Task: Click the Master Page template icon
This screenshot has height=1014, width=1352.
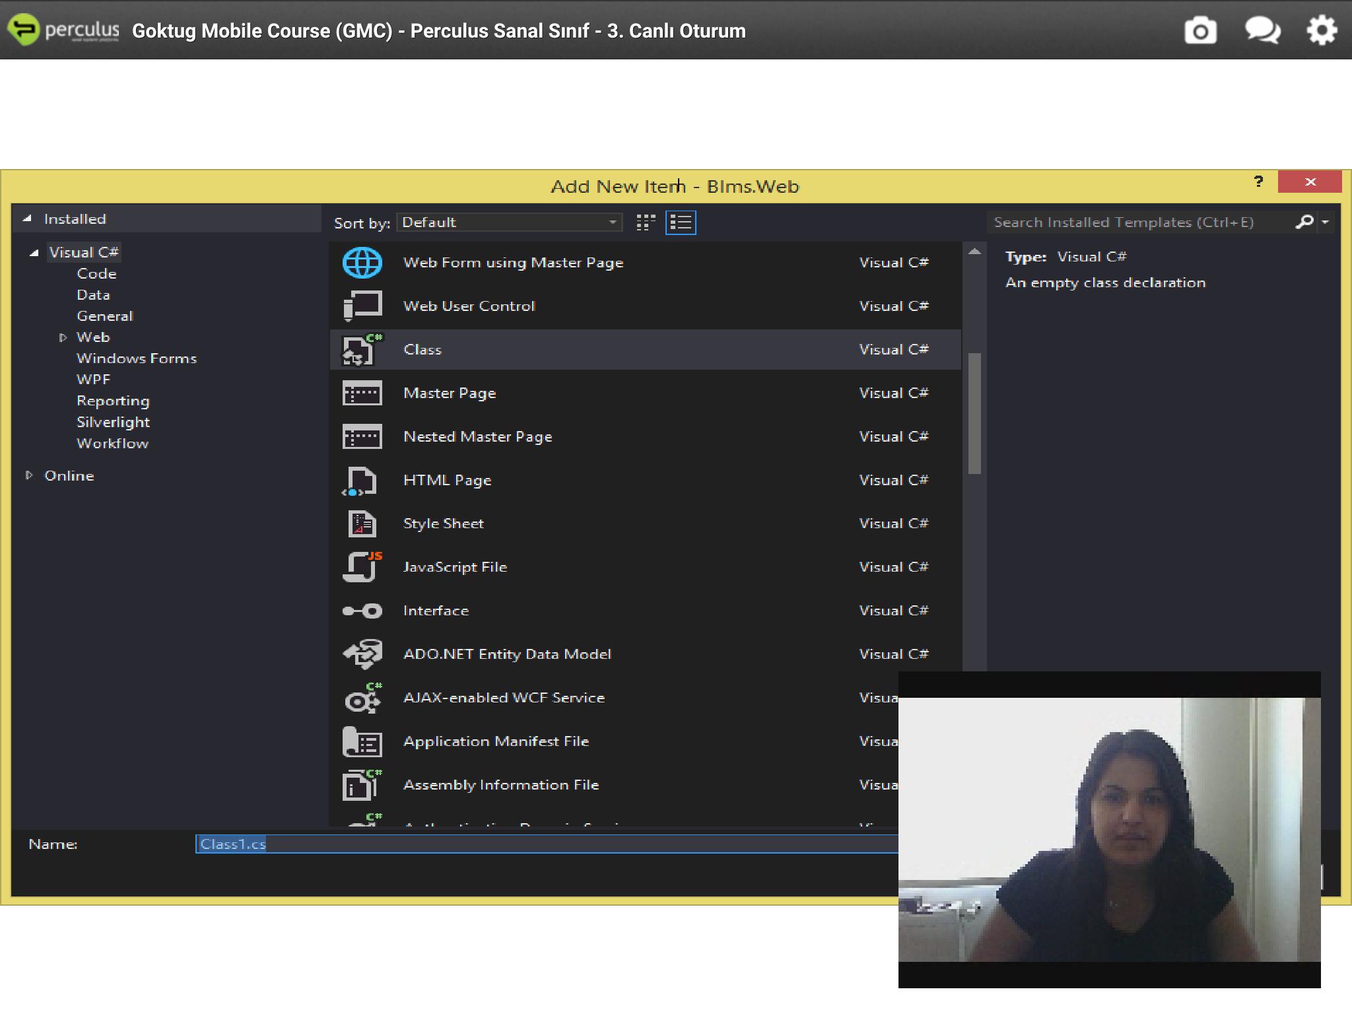Action: point(362,393)
